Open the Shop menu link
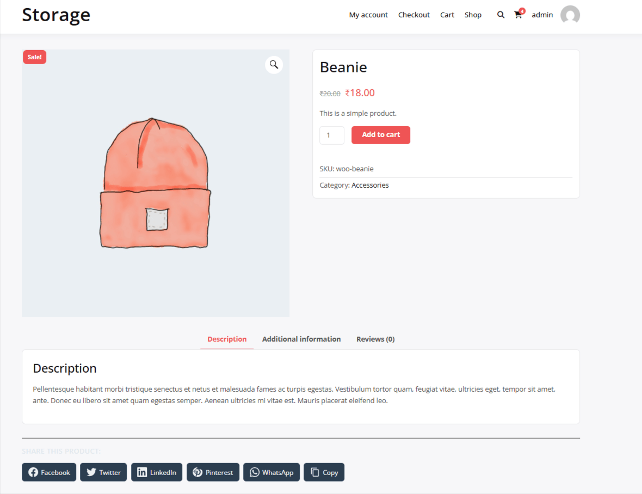 click(473, 15)
